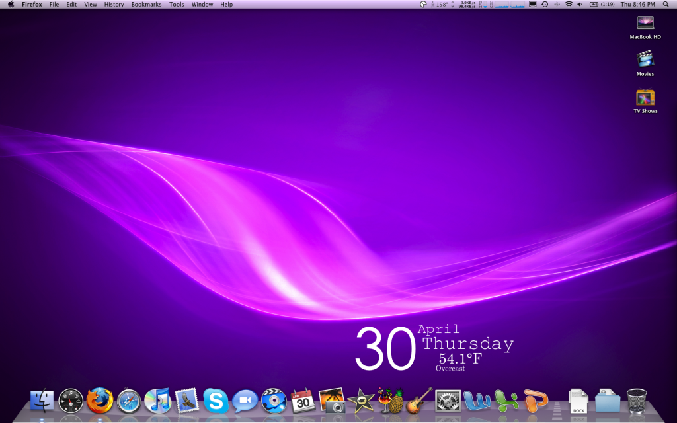Launch Dashboard from the Dock

point(71,401)
